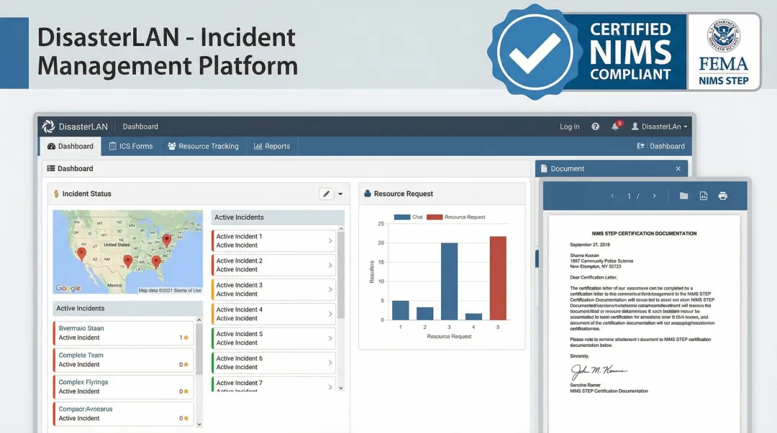
Task: Open the DisasterLAn user dropdown
Action: [659, 126]
